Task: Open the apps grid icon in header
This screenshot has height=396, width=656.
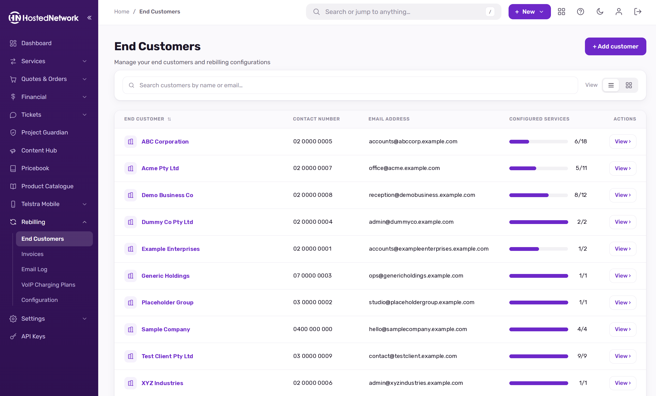Action: 562,12
